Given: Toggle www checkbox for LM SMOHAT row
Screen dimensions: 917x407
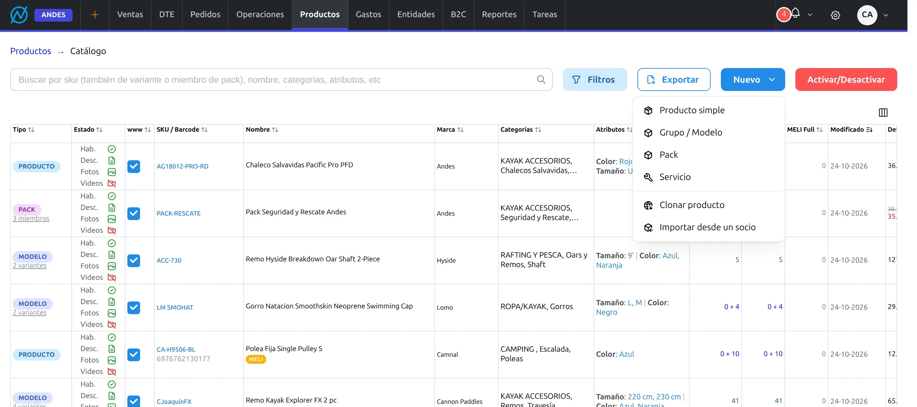Looking at the screenshot, I should pyautogui.click(x=134, y=307).
